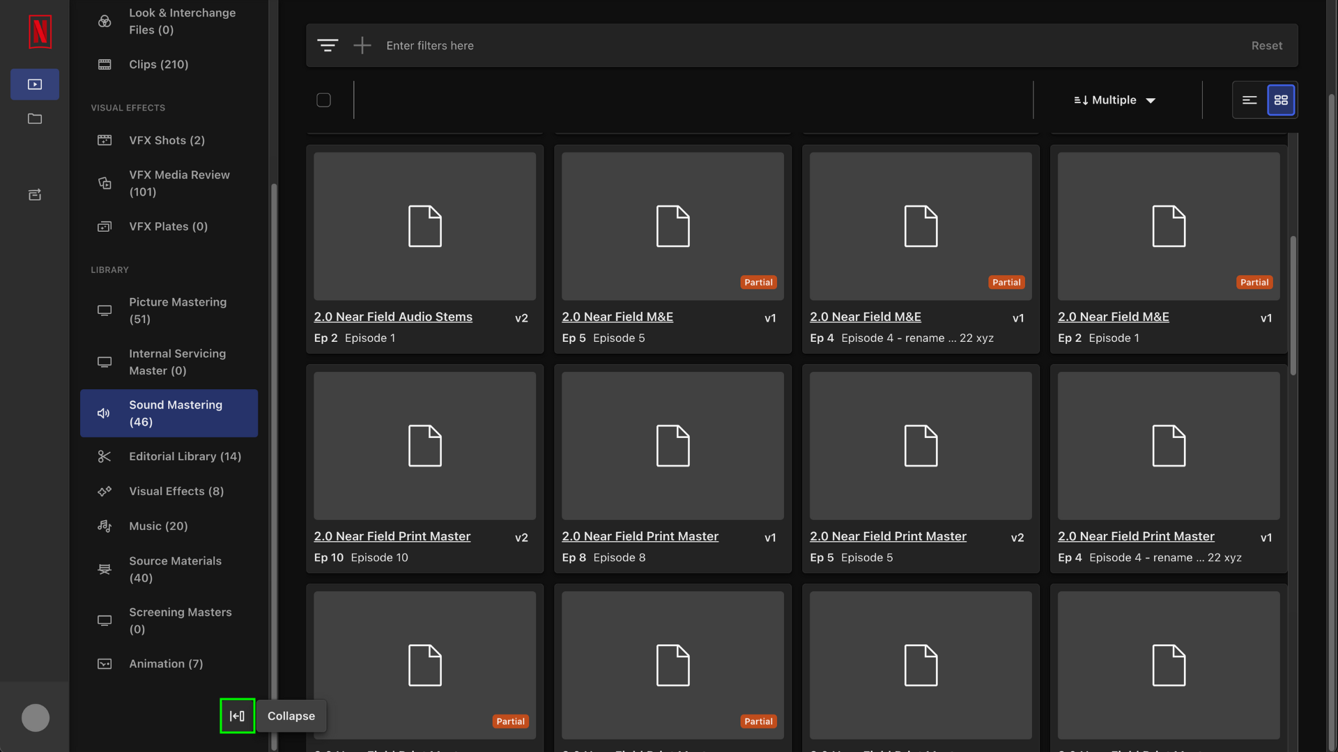The image size is (1338, 752).
Task: Click the Look & Interchange Files icon
Action: (x=105, y=22)
